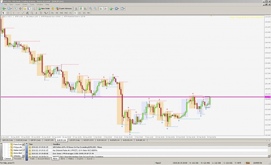The height and width of the screenshot is (165, 271).
Task: Open the Arrows objects dropdown
Action: coord(46,13)
